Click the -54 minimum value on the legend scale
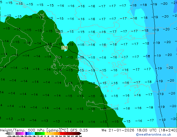The width and height of the screenshot is (177, 137). pyautogui.click(x=9, y=136)
